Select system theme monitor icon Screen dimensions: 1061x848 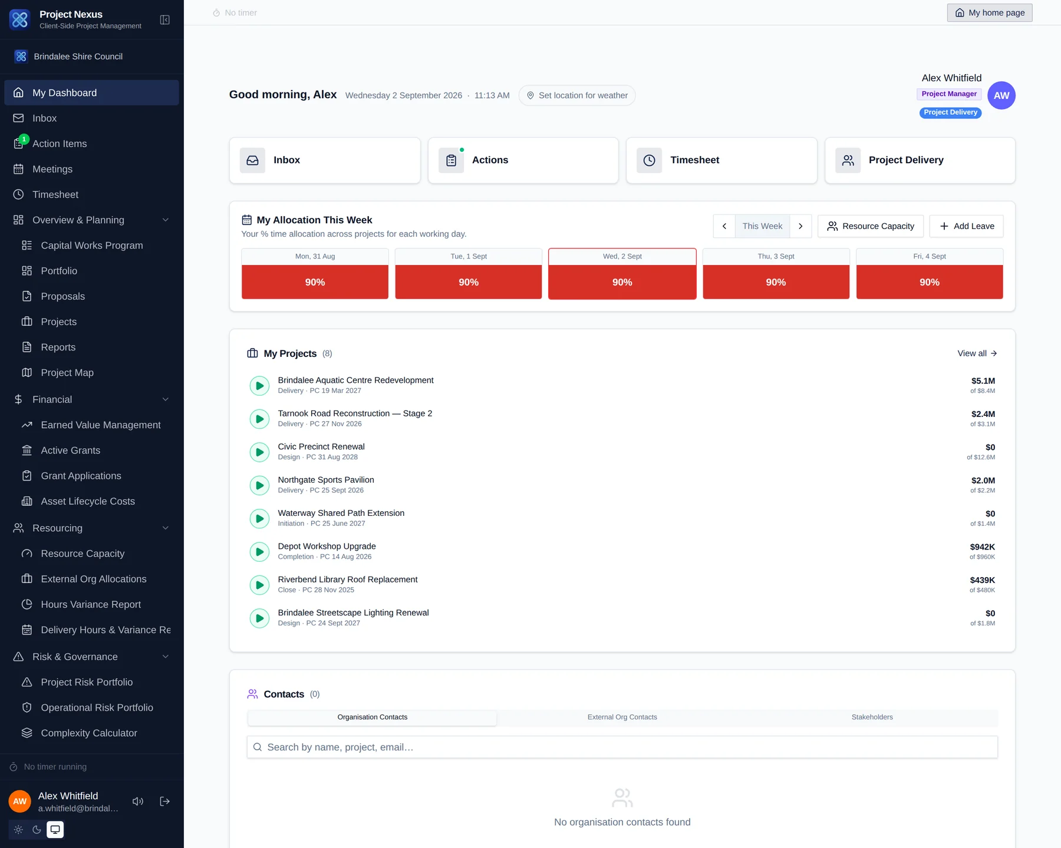point(55,830)
